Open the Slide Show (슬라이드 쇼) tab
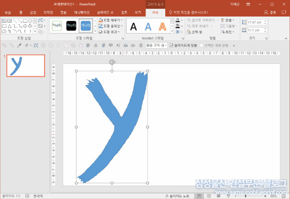Image resolution: width=290 pixels, height=199 pixels. [x=105, y=12]
